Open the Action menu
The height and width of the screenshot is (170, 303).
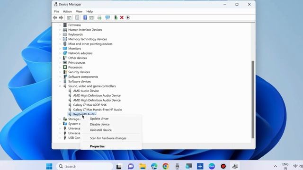[x=67, y=11]
